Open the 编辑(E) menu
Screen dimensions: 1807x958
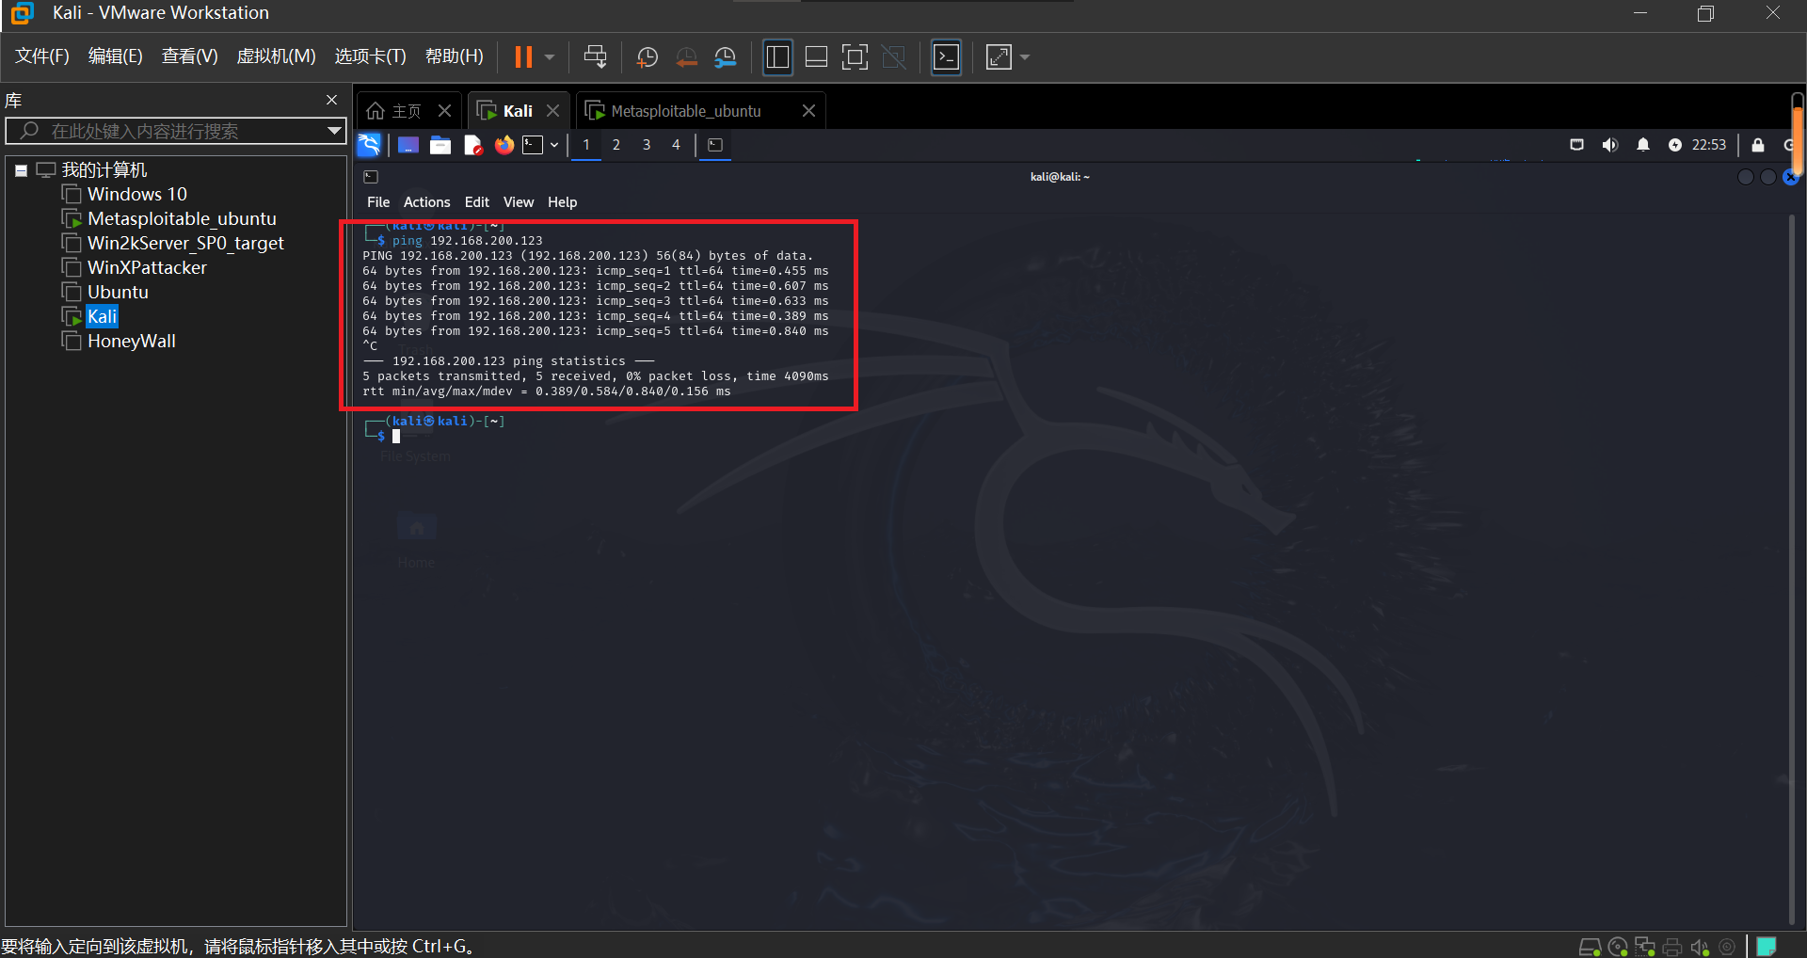(116, 56)
